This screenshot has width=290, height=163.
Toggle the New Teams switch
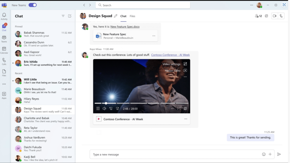pyautogui.click(x=33, y=5)
